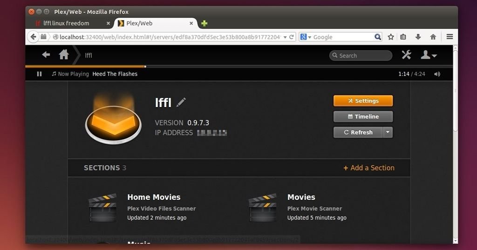Close the lffl linux freedom tab
The height and width of the screenshot is (250, 477).
point(108,23)
